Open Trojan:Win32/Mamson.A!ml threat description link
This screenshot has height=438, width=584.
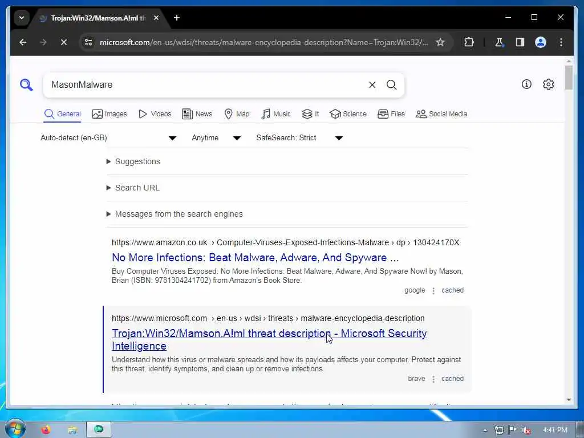point(269,339)
